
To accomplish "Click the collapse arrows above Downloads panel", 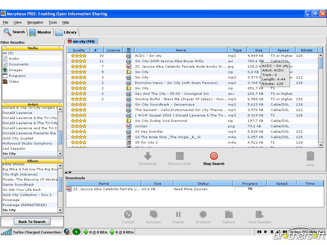I will tap(68, 172).
